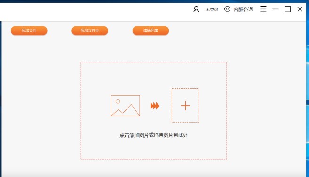Click the 添加文件夹 button
The width and height of the screenshot is (309, 177).
coord(90,31)
